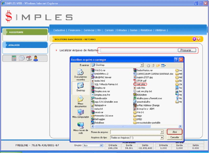Viewport: 209px width, 153px height.
Task: Open the Entradas menu
Action: 121,30
